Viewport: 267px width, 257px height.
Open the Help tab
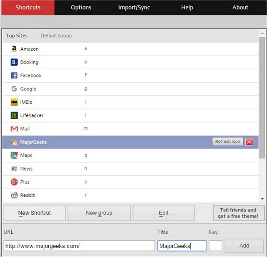pos(187,8)
